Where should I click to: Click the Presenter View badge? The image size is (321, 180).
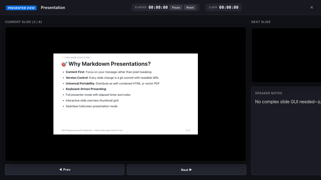tap(21, 8)
